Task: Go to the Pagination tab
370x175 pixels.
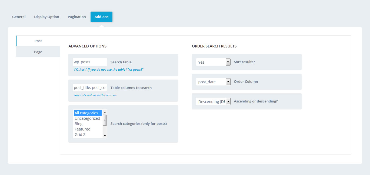Action: coord(77,17)
